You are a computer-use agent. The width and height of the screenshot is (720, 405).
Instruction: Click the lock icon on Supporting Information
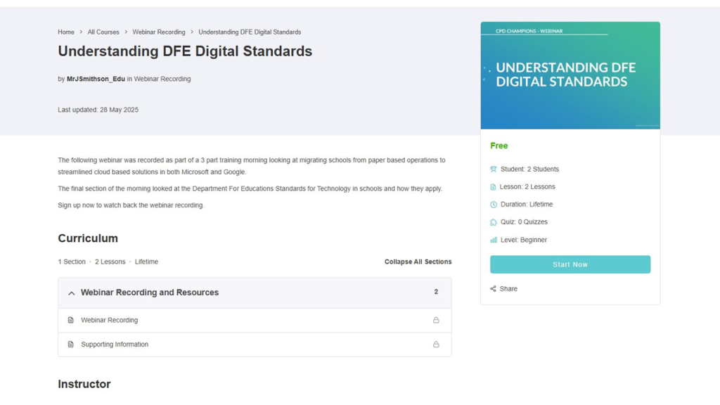436,345
